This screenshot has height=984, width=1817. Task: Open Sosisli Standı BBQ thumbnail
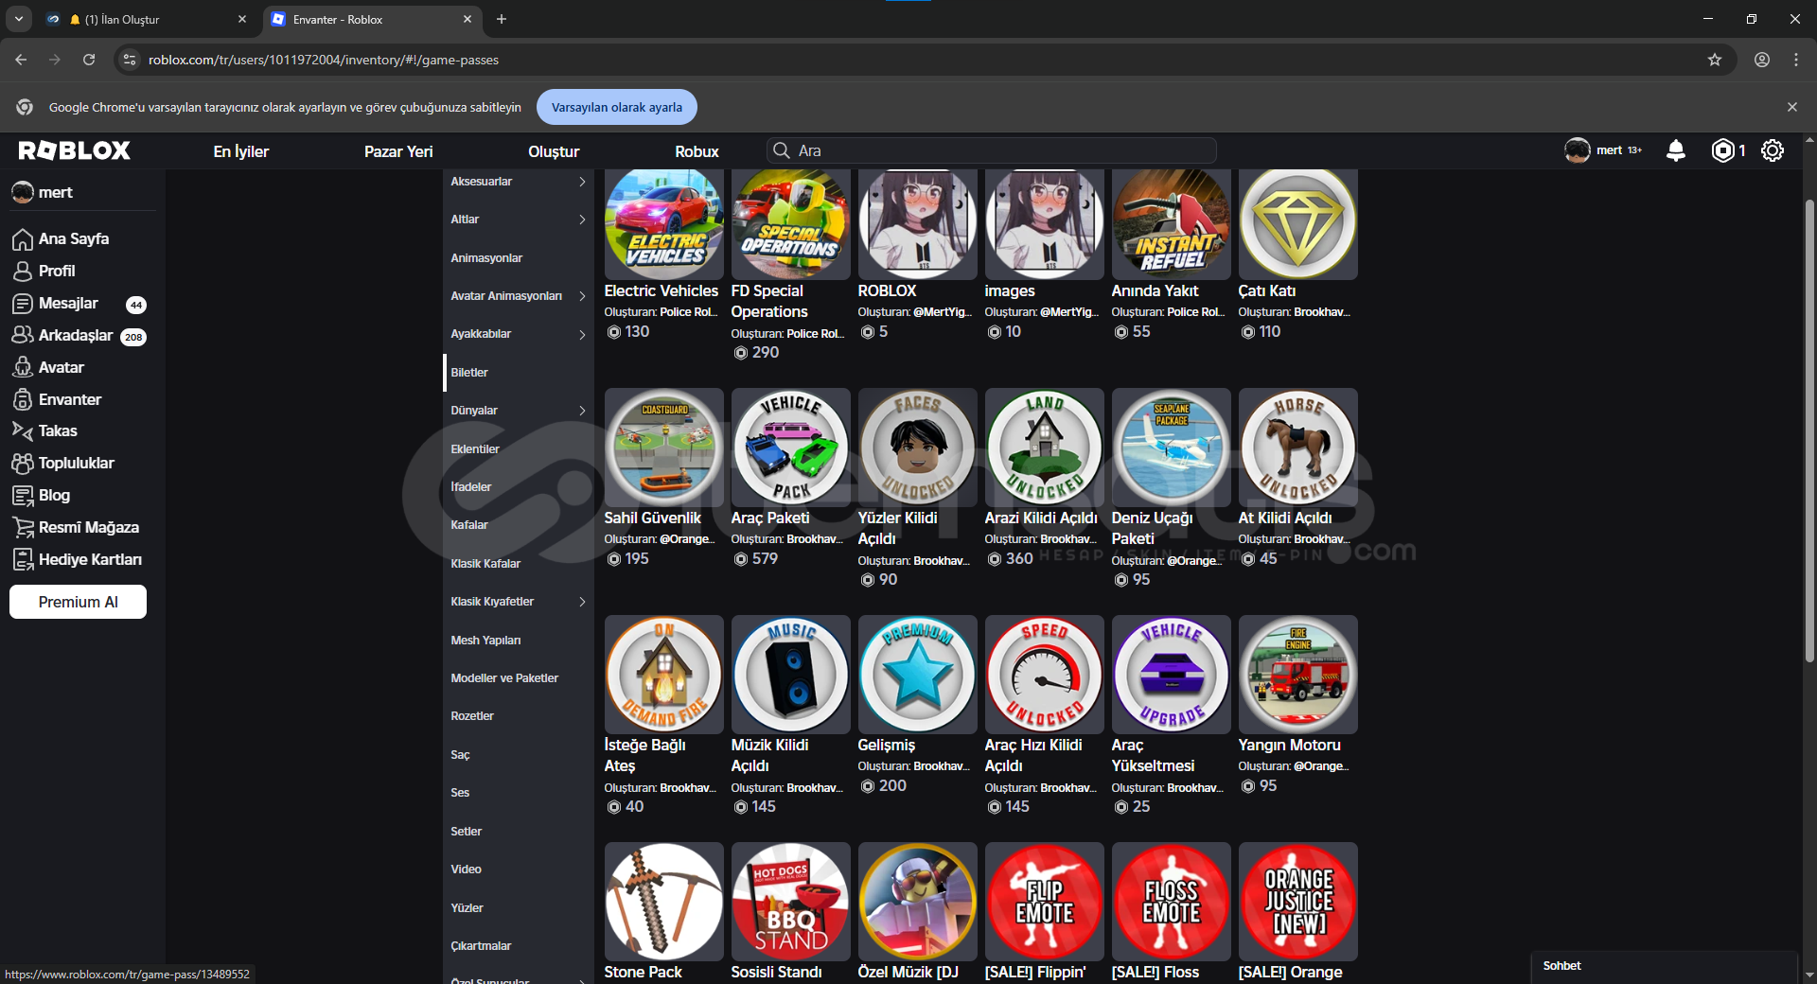790,902
